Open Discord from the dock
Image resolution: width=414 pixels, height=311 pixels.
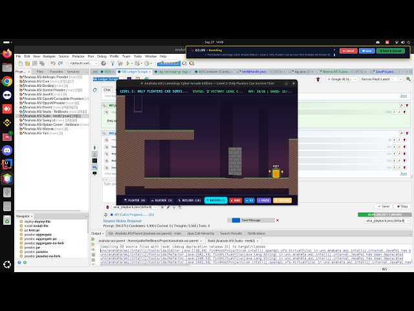7,150
